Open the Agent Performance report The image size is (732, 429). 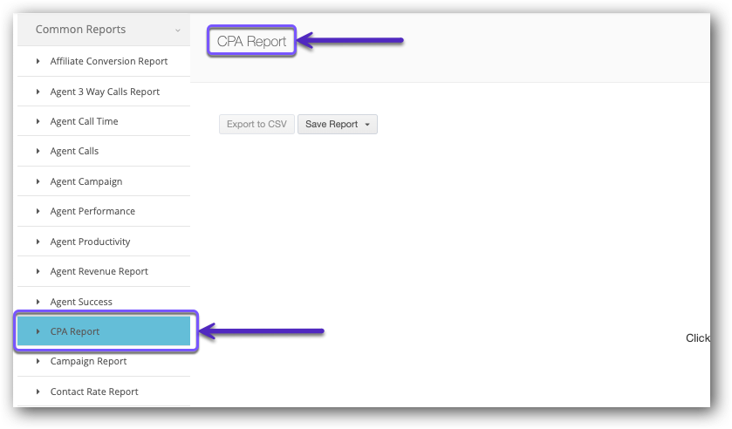tap(92, 211)
